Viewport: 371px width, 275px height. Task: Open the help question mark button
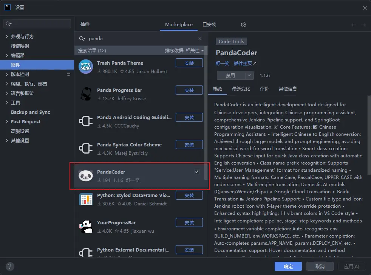click(x=10, y=266)
